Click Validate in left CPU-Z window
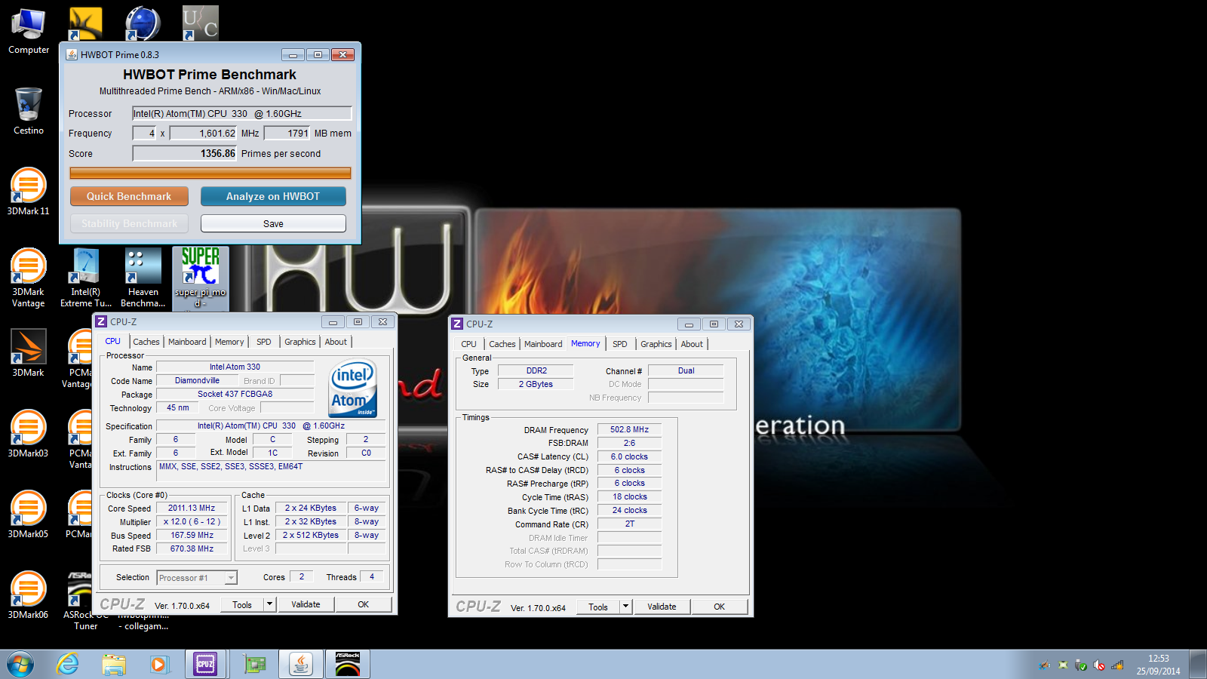This screenshot has height=679, width=1207. [x=306, y=604]
